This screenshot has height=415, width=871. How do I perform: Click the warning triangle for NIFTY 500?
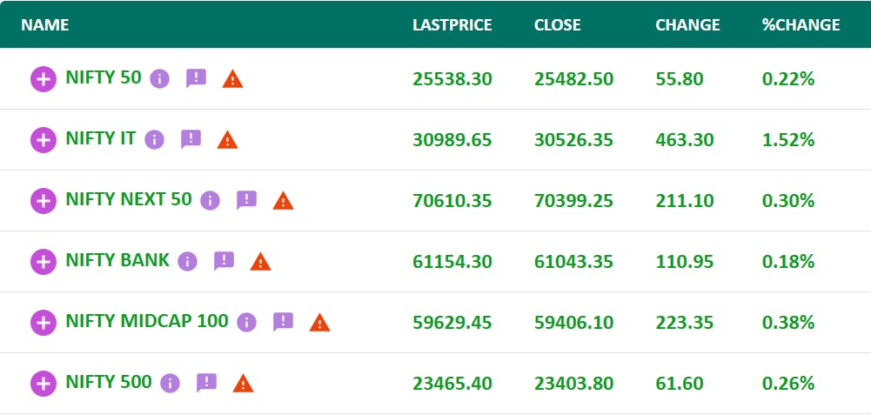pyautogui.click(x=243, y=383)
